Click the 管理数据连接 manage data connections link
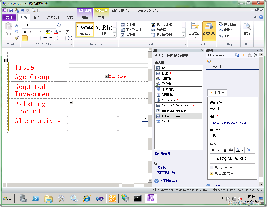The width and height of the screenshot is (267, 207). coord(168,172)
